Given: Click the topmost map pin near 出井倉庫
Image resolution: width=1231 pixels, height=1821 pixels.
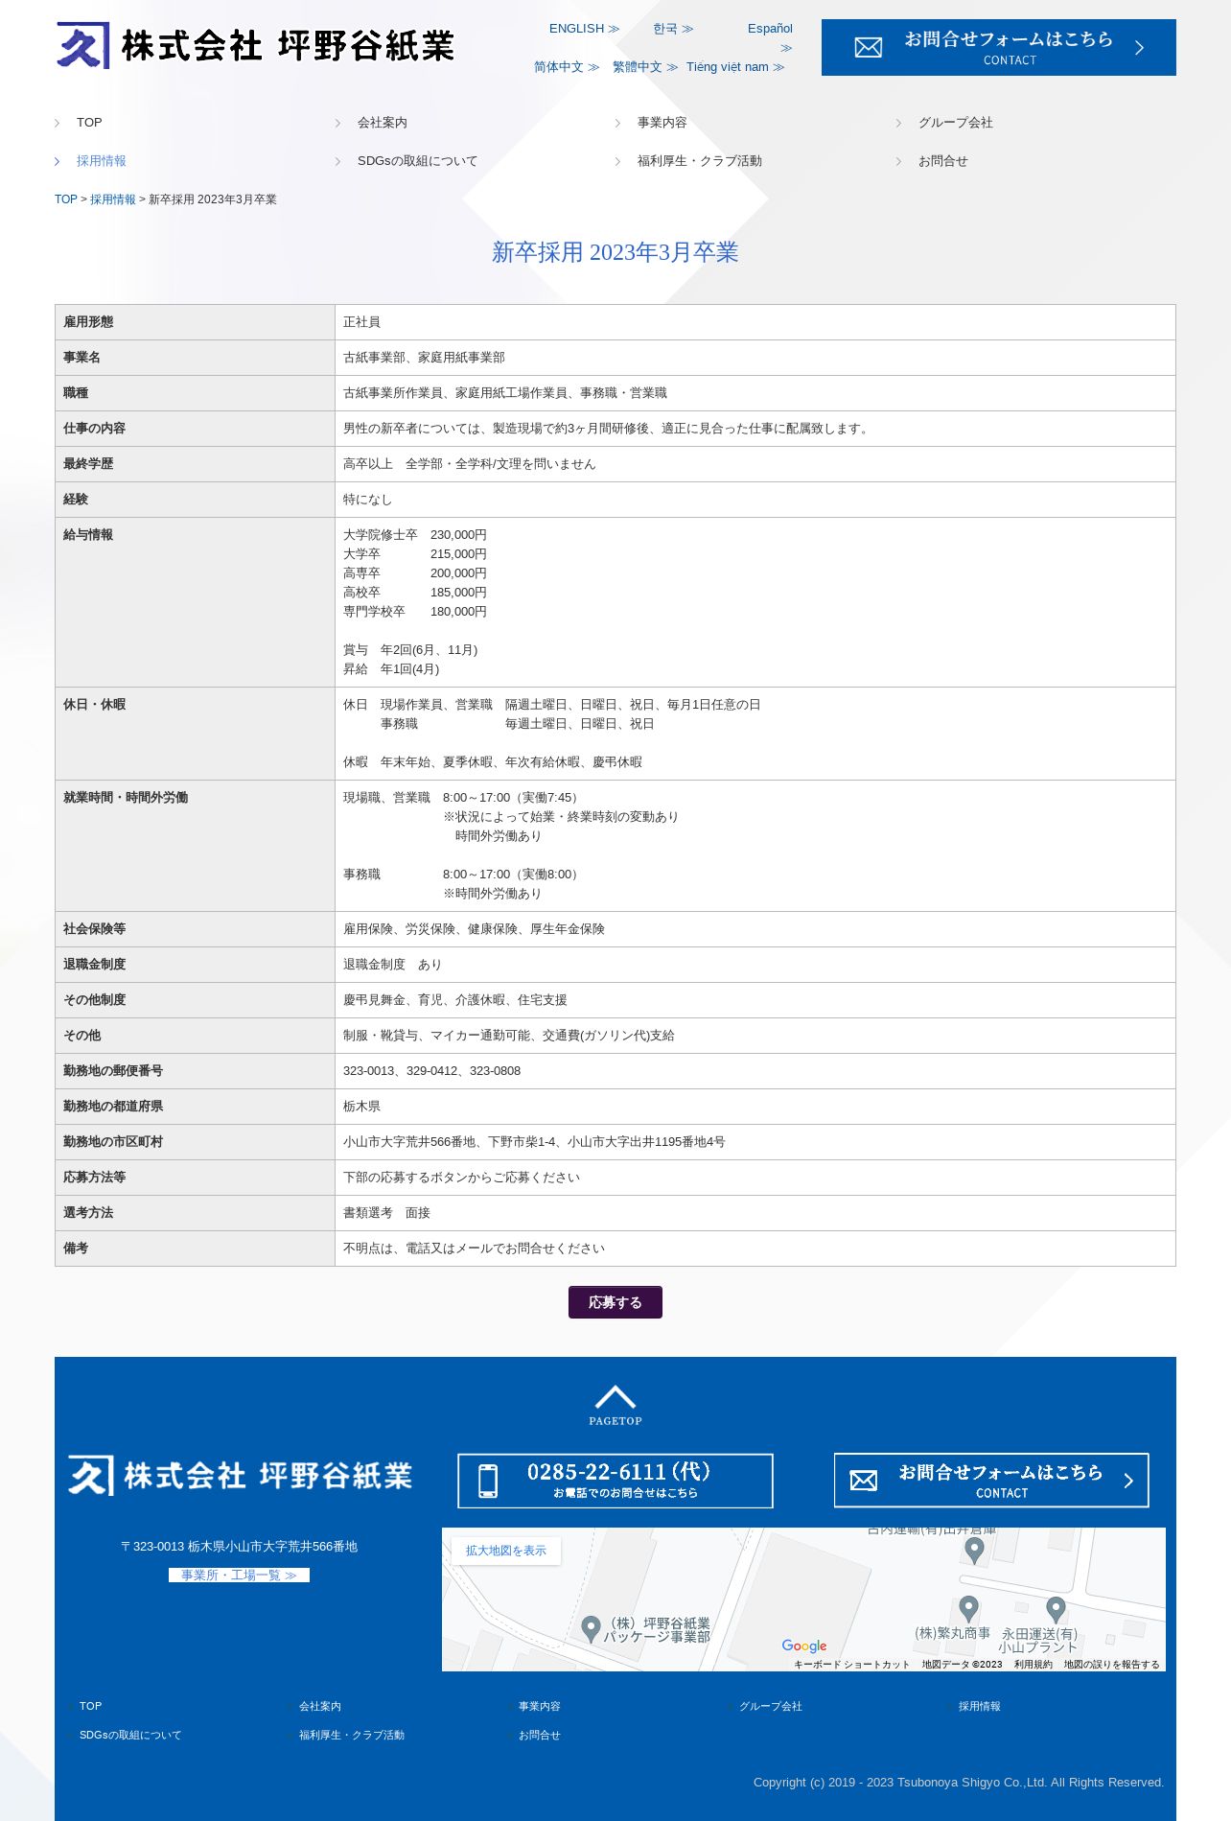Looking at the screenshot, I should (974, 1550).
